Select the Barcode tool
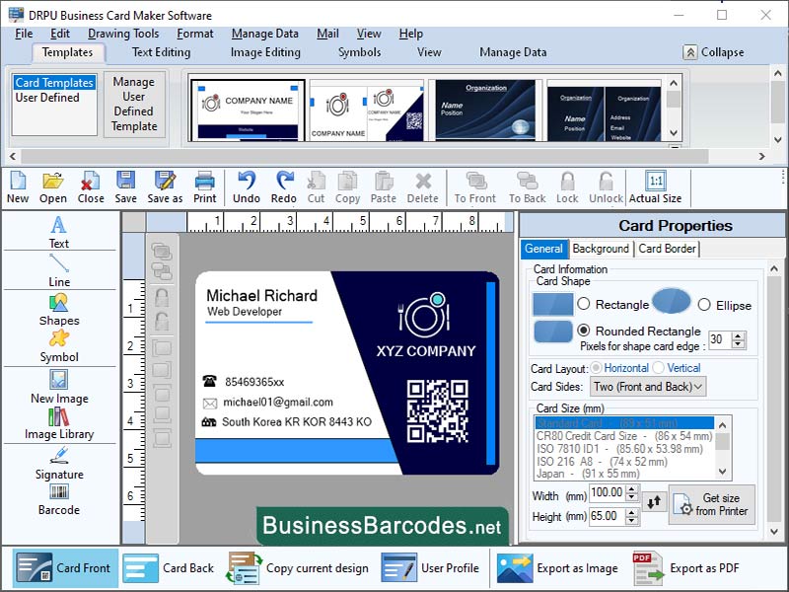The height and width of the screenshot is (592, 789). [x=58, y=503]
